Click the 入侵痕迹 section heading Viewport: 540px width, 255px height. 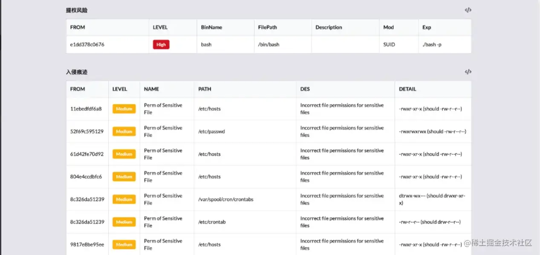click(x=77, y=72)
